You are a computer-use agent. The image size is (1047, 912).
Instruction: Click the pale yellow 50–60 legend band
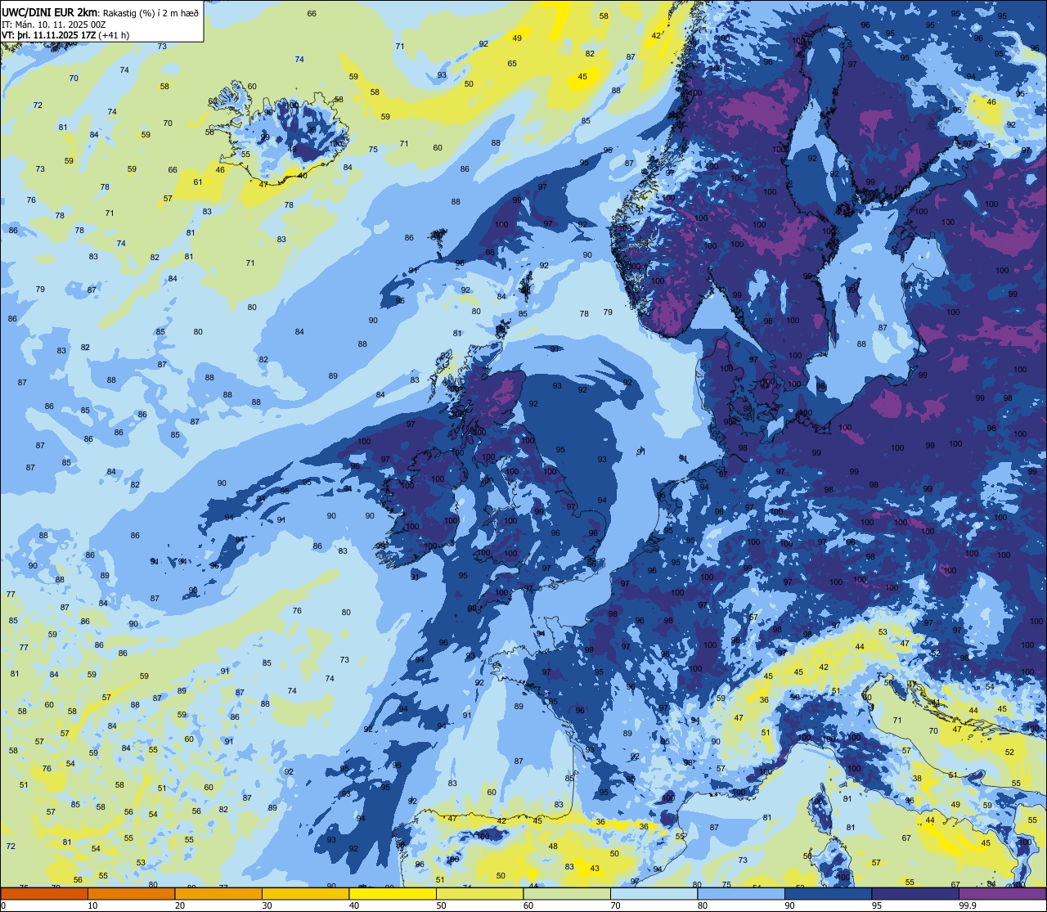[x=479, y=894]
